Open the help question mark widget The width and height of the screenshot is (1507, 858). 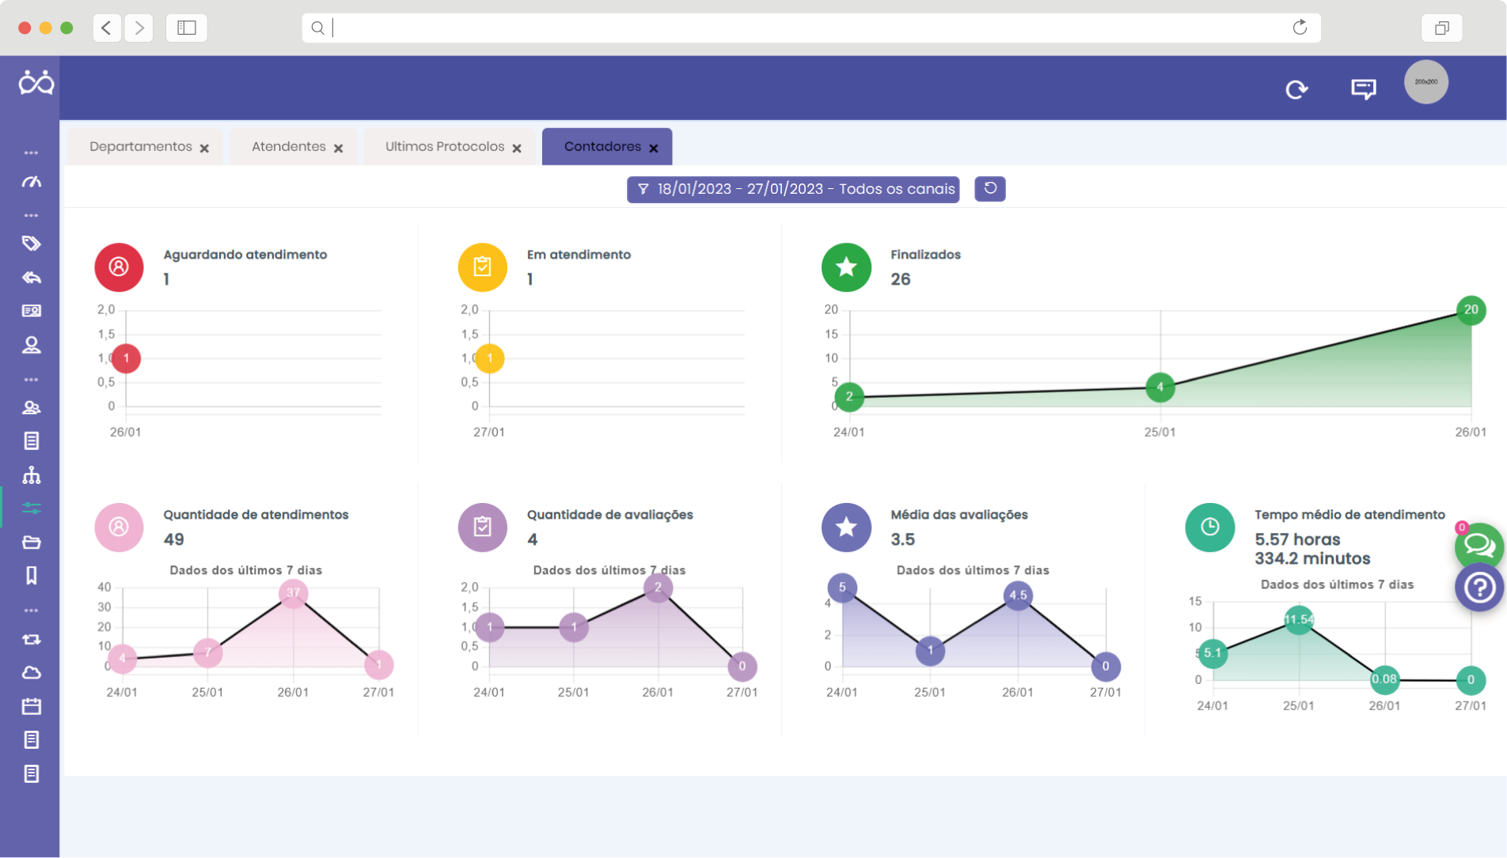[x=1479, y=588]
